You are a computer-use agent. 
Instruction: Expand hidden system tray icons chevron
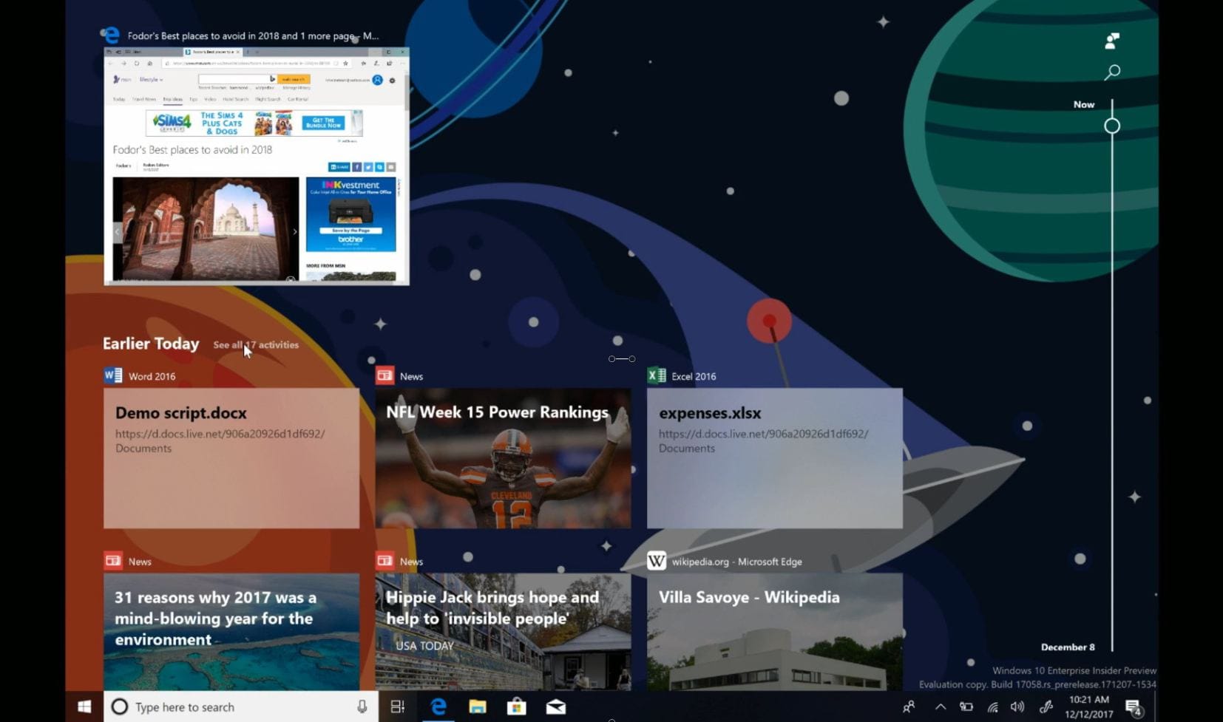click(941, 706)
